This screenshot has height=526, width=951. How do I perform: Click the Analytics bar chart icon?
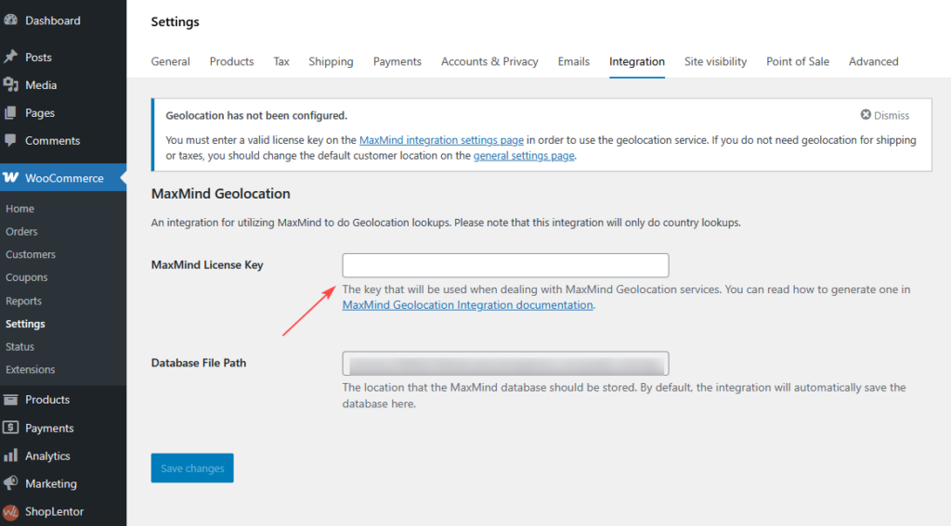tap(10, 455)
